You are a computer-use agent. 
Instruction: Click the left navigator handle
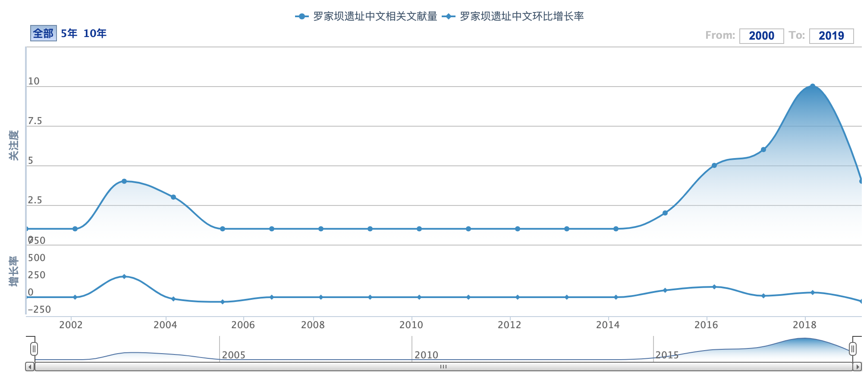pos(34,348)
